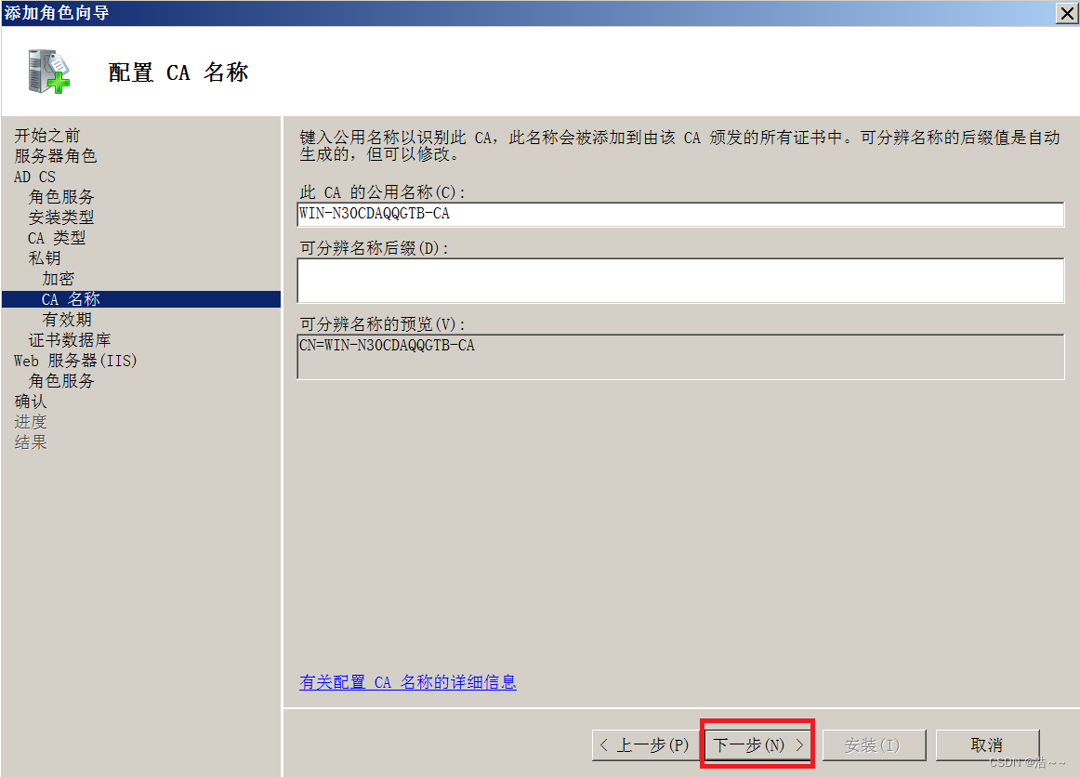Click the disabled 安装(I) button

point(874,745)
